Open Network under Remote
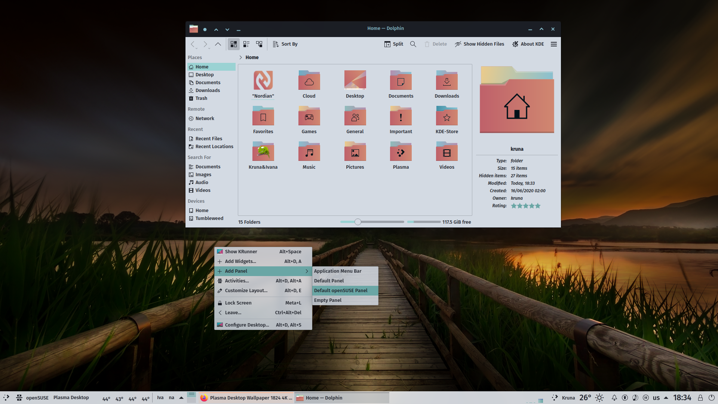The width and height of the screenshot is (718, 404). click(x=211, y=119)
